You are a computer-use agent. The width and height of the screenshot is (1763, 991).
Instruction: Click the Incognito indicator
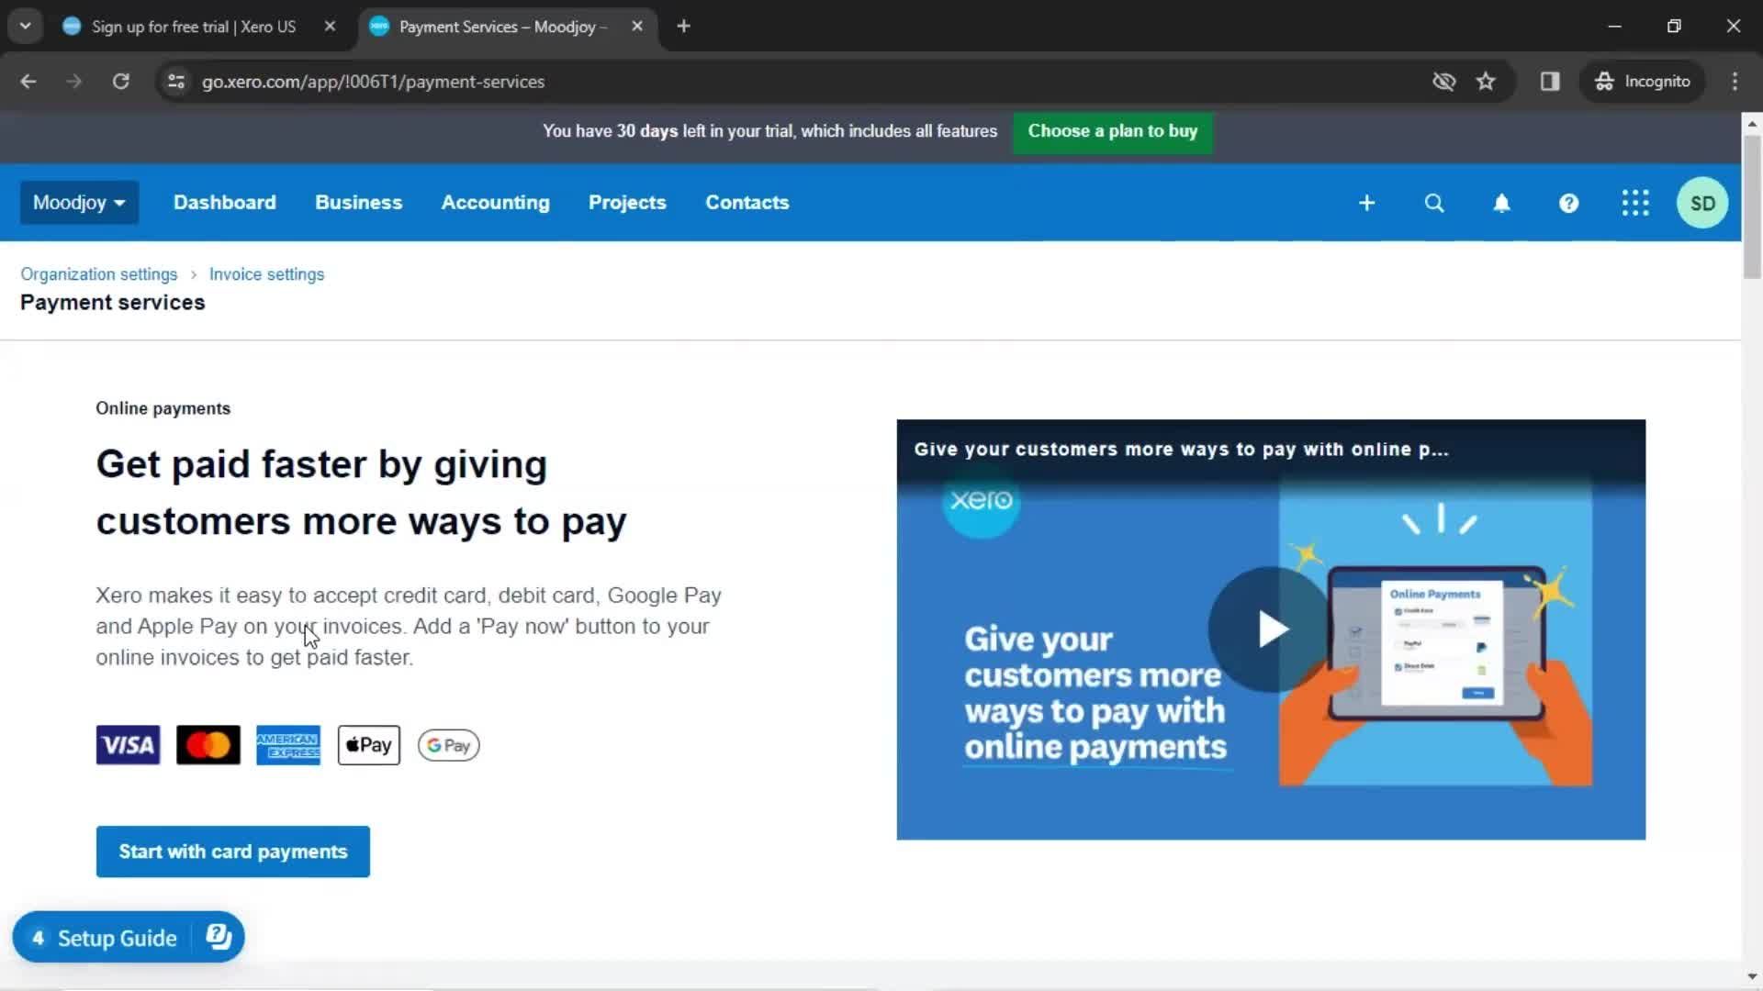tap(1643, 82)
